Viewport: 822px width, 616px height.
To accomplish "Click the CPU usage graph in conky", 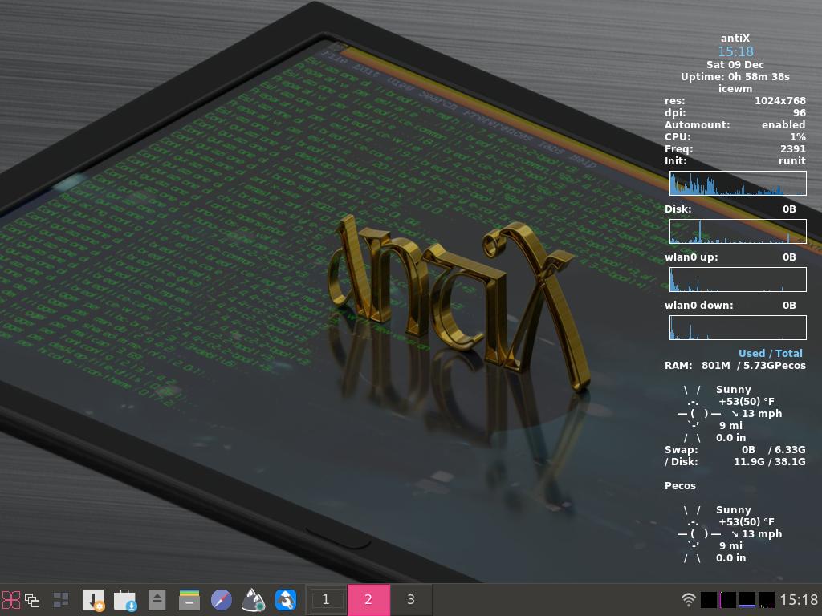I will [x=738, y=183].
